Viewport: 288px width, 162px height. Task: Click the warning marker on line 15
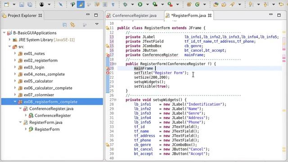pyautogui.click(x=108, y=46)
